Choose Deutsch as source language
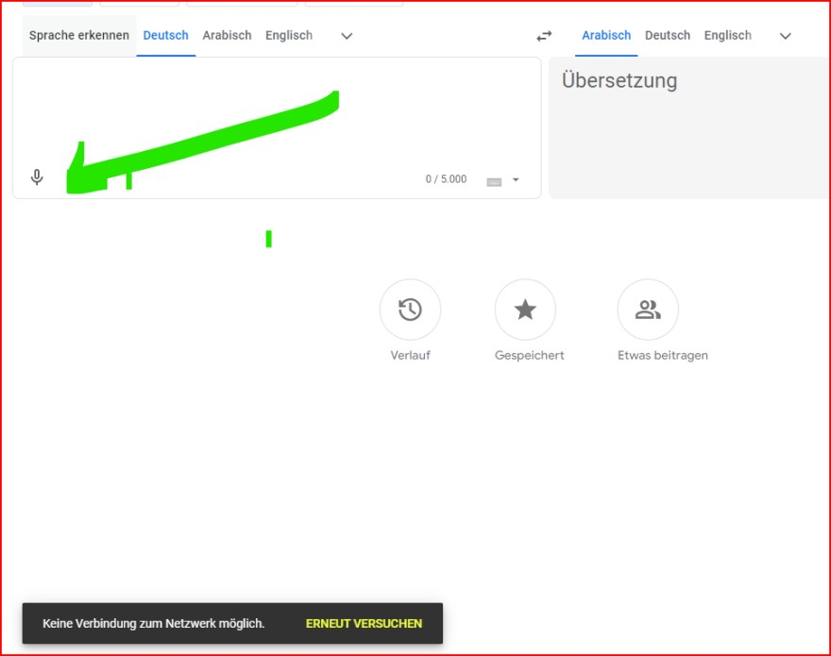Screen dimensions: 831x656 [166, 36]
